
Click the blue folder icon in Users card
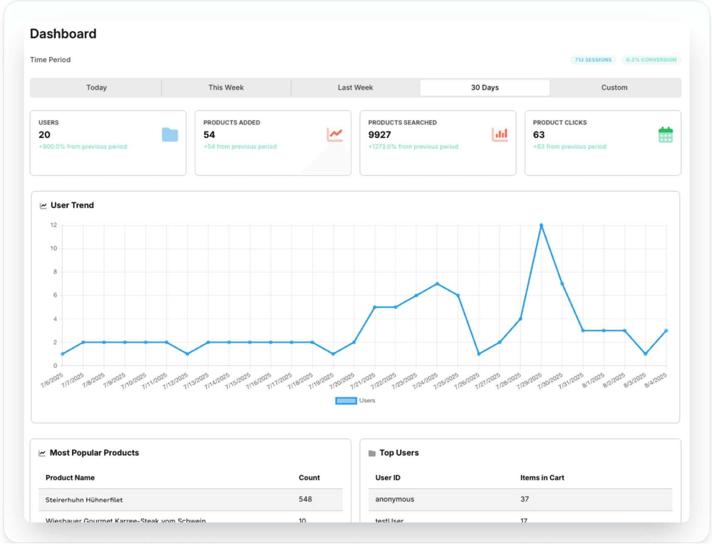(170, 135)
